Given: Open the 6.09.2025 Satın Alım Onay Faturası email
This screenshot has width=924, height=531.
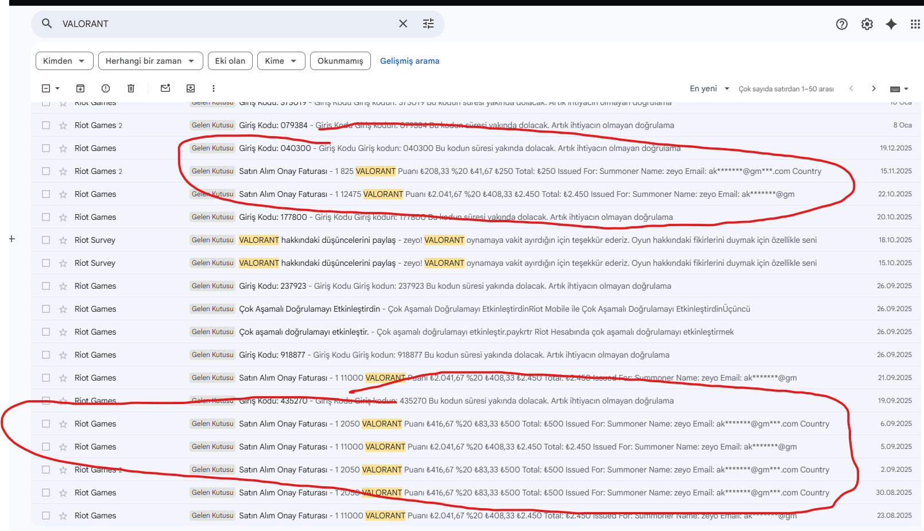Looking at the screenshot, I should coord(476,424).
